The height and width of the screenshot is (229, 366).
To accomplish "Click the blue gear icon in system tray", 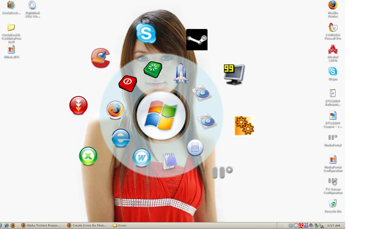I will (291, 226).
